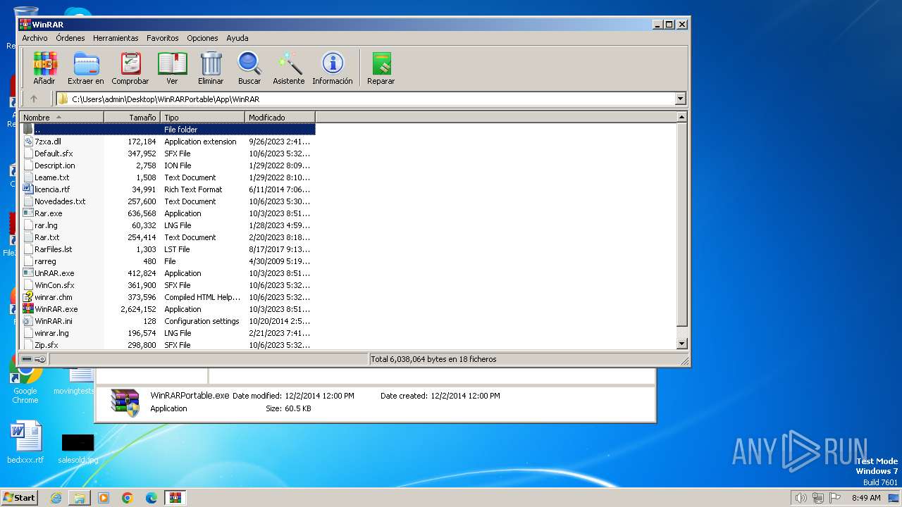Open the Herramientas menu
This screenshot has width=902, height=507.
[x=116, y=38]
